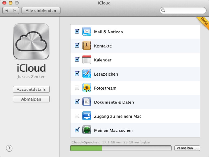The height and width of the screenshot is (157, 209).
Task: Open Accountdetails
Action: (x=31, y=89)
